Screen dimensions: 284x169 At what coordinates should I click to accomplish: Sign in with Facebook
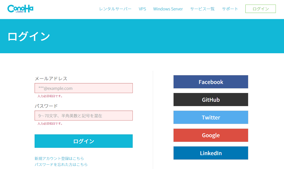point(211,82)
